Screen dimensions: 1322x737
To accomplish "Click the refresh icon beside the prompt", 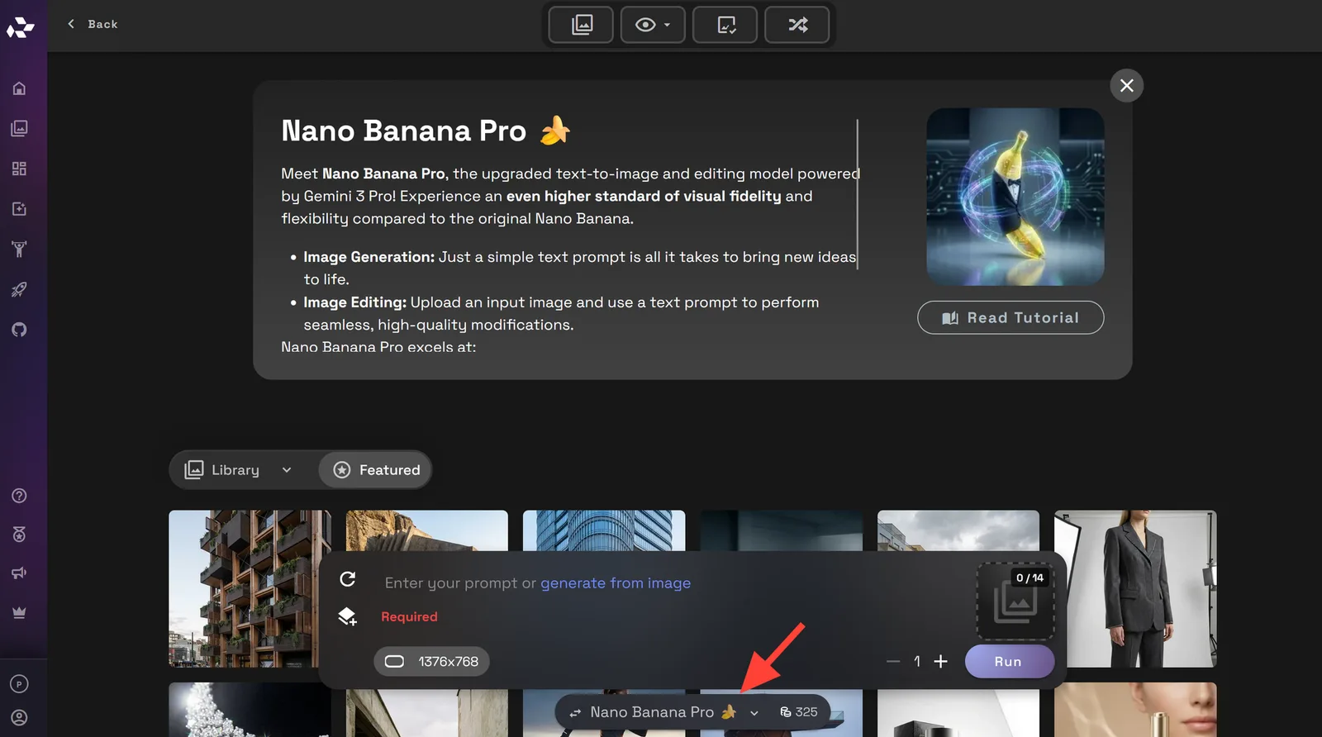I will point(348,579).
